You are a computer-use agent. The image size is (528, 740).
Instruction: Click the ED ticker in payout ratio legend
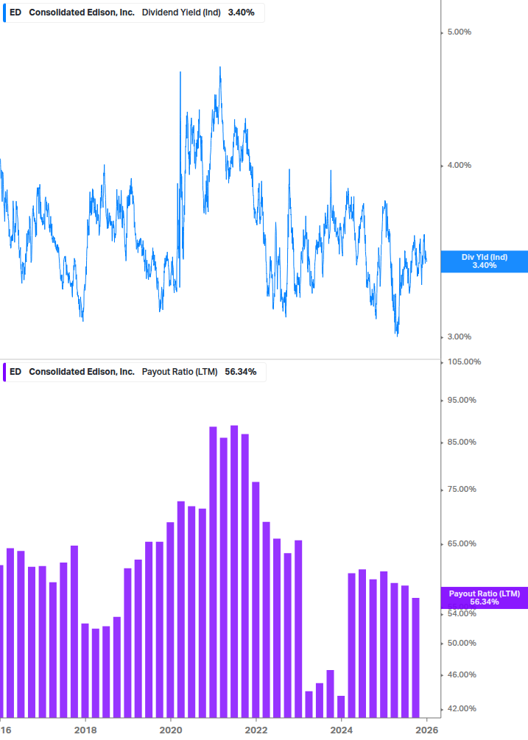15,372
